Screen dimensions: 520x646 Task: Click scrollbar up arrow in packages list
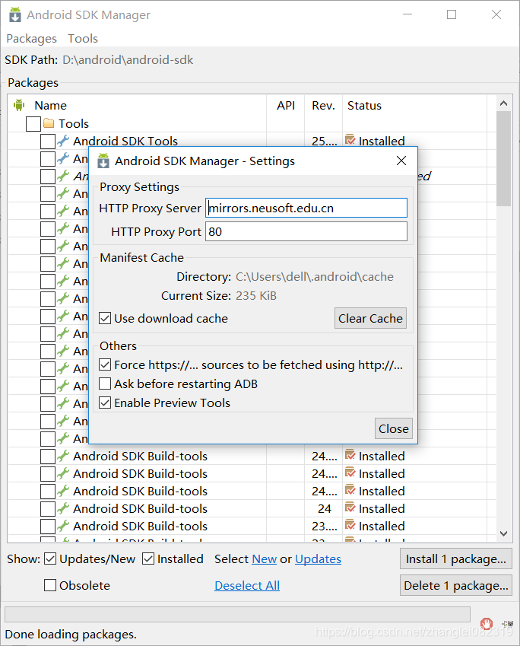click(x=503, y=103)
